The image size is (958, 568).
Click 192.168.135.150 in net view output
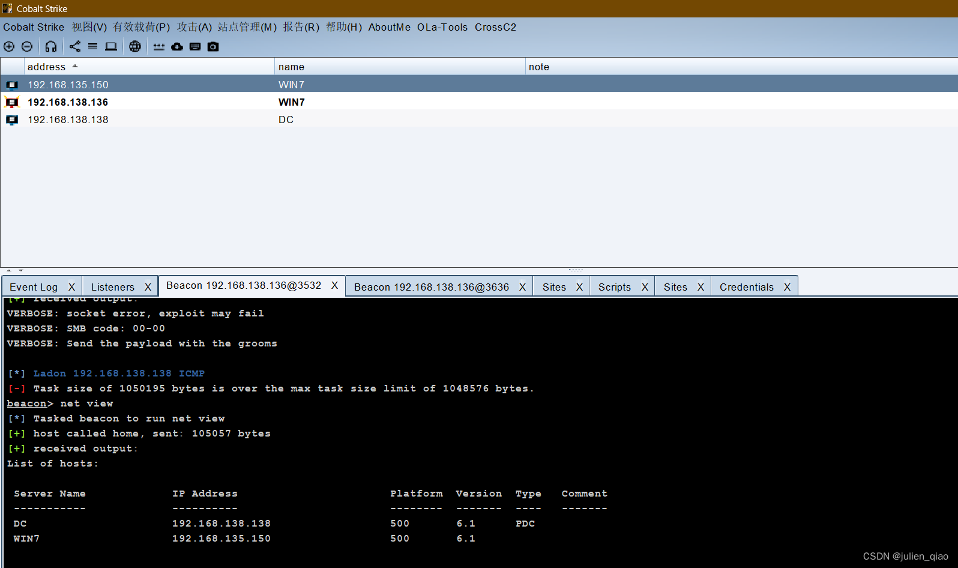[221, 539]
